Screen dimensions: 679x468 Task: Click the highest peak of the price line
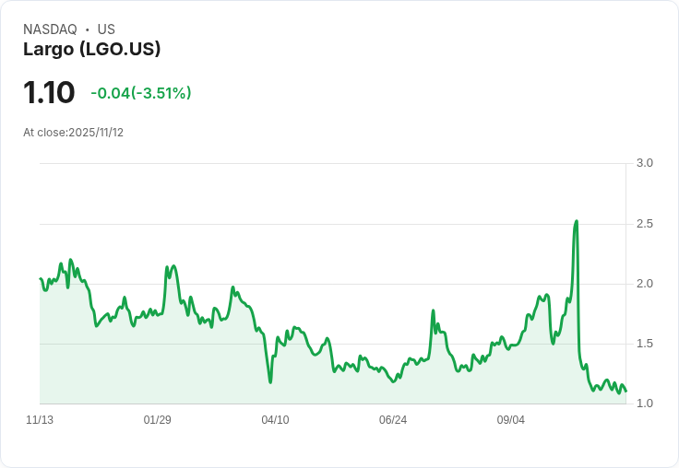tap(577, 221)
